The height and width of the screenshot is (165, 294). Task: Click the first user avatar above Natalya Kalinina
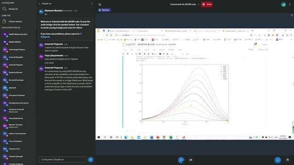pos(5,34)
